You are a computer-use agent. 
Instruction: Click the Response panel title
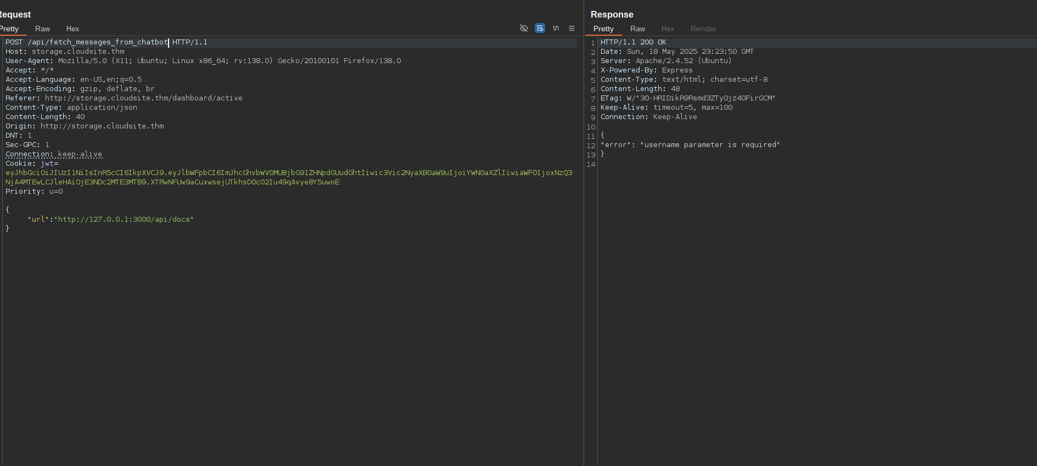click(612, 14)
